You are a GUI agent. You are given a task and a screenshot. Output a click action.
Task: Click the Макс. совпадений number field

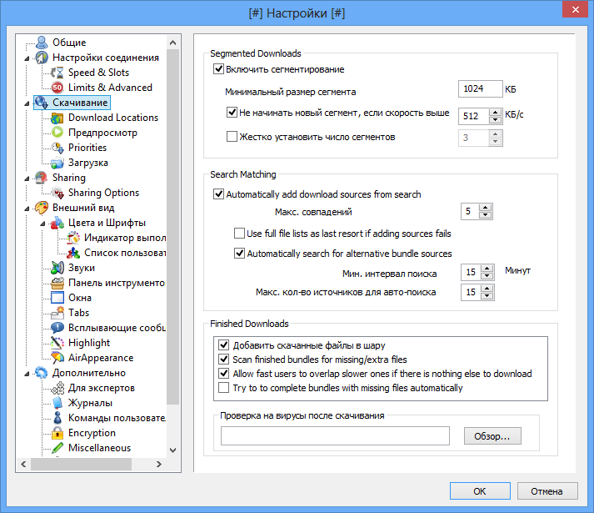pos(470,211)
